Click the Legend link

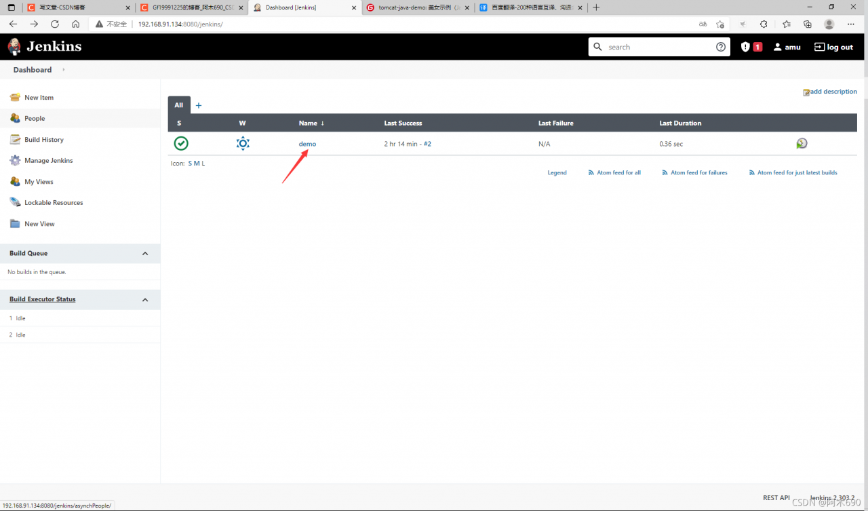pos(557,173)
